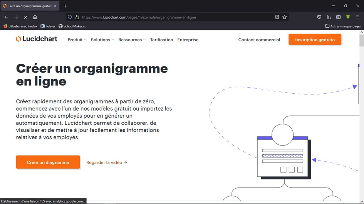Expand the Solutions menu

[x=102, y=40]
